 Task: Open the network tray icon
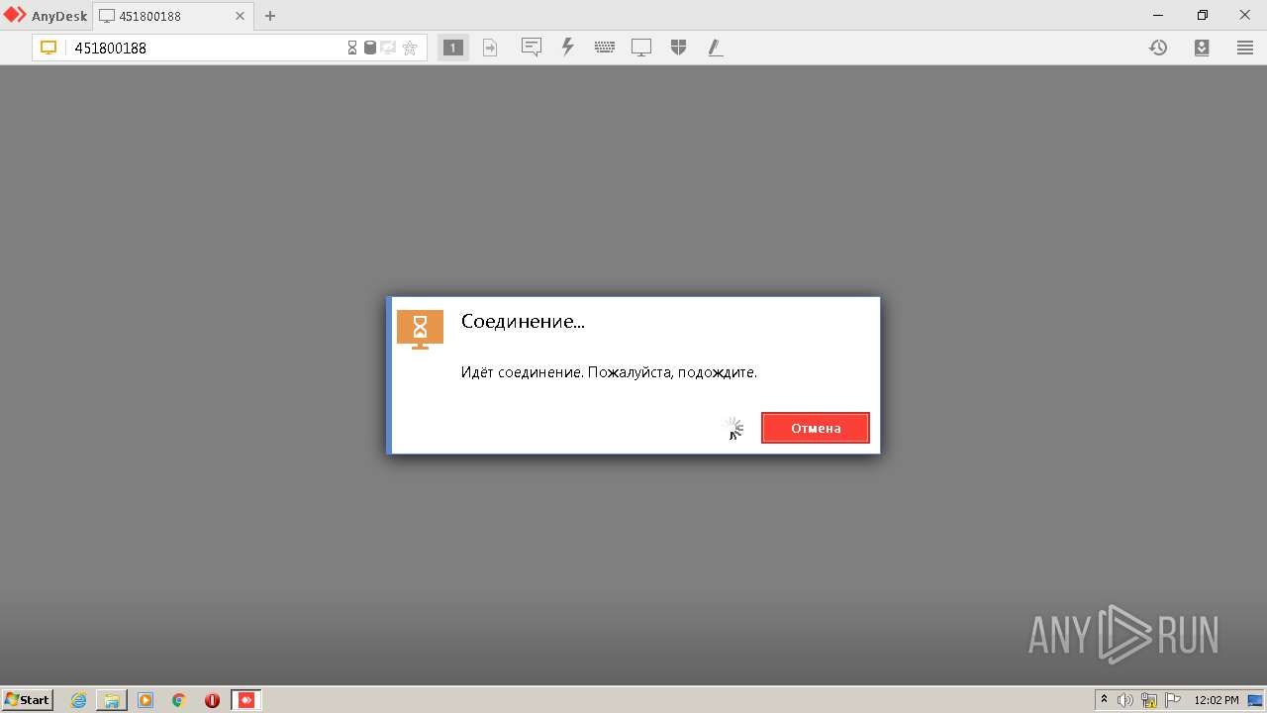coord(1149,700)
